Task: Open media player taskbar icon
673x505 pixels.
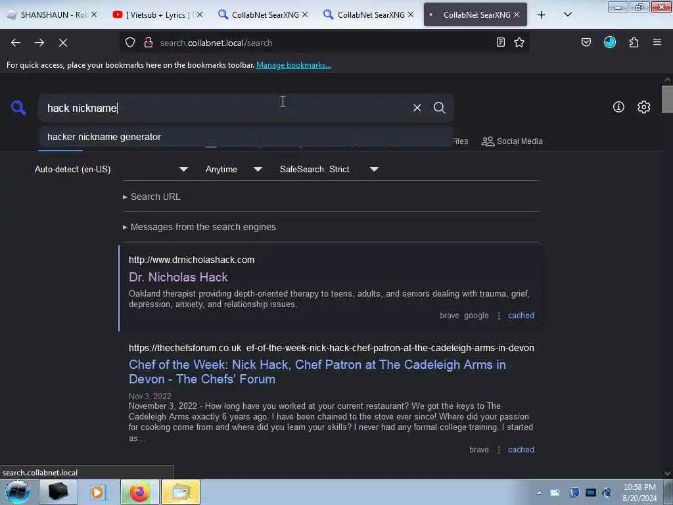Action: [x=99, y=492]
